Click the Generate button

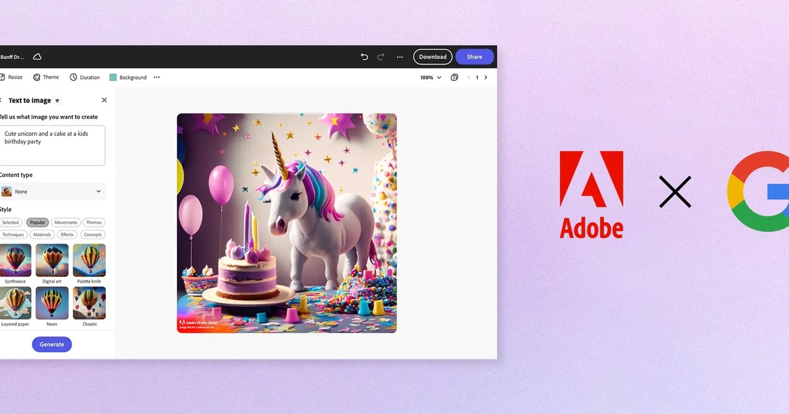(51, 344)
